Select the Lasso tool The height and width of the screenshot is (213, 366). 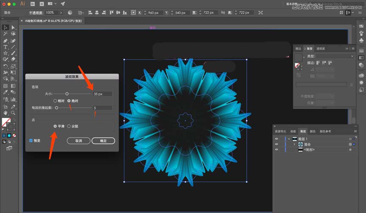coord(13,34)
